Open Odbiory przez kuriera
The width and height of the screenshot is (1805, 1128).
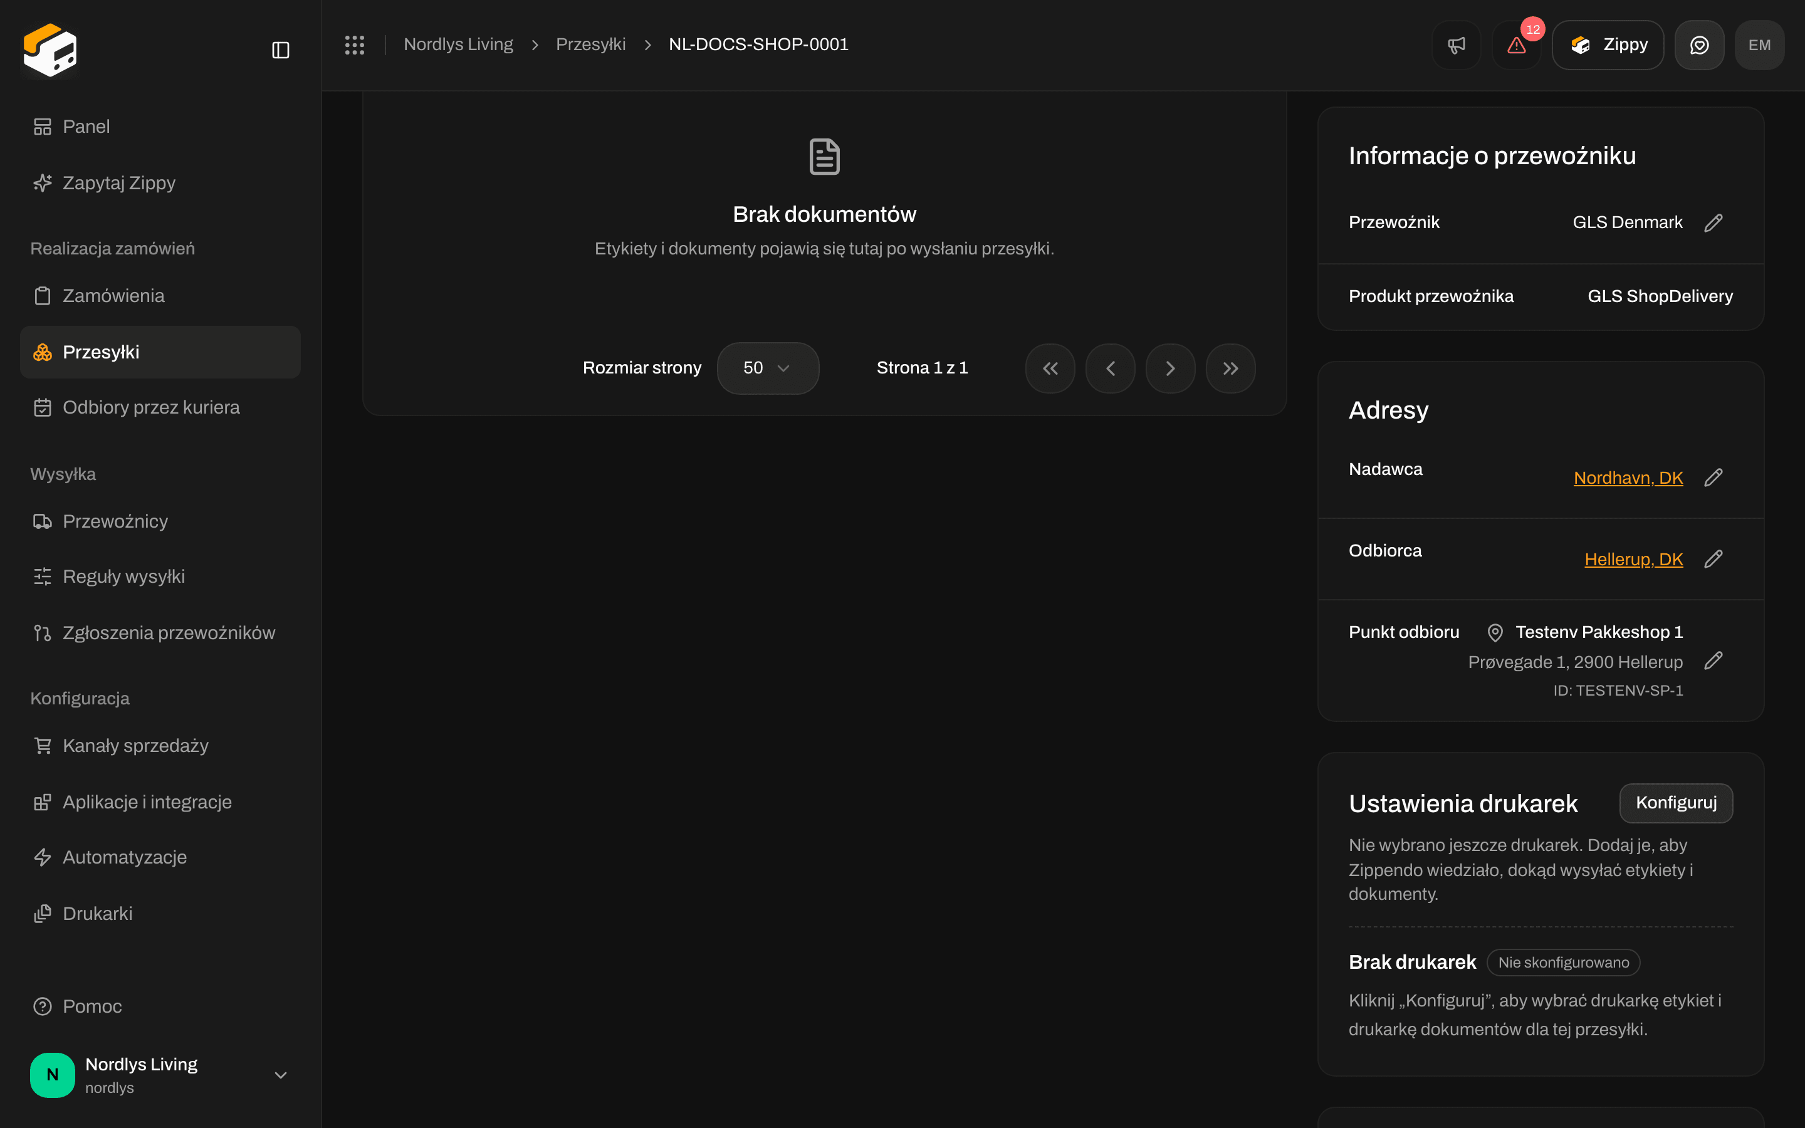[160, 407]
